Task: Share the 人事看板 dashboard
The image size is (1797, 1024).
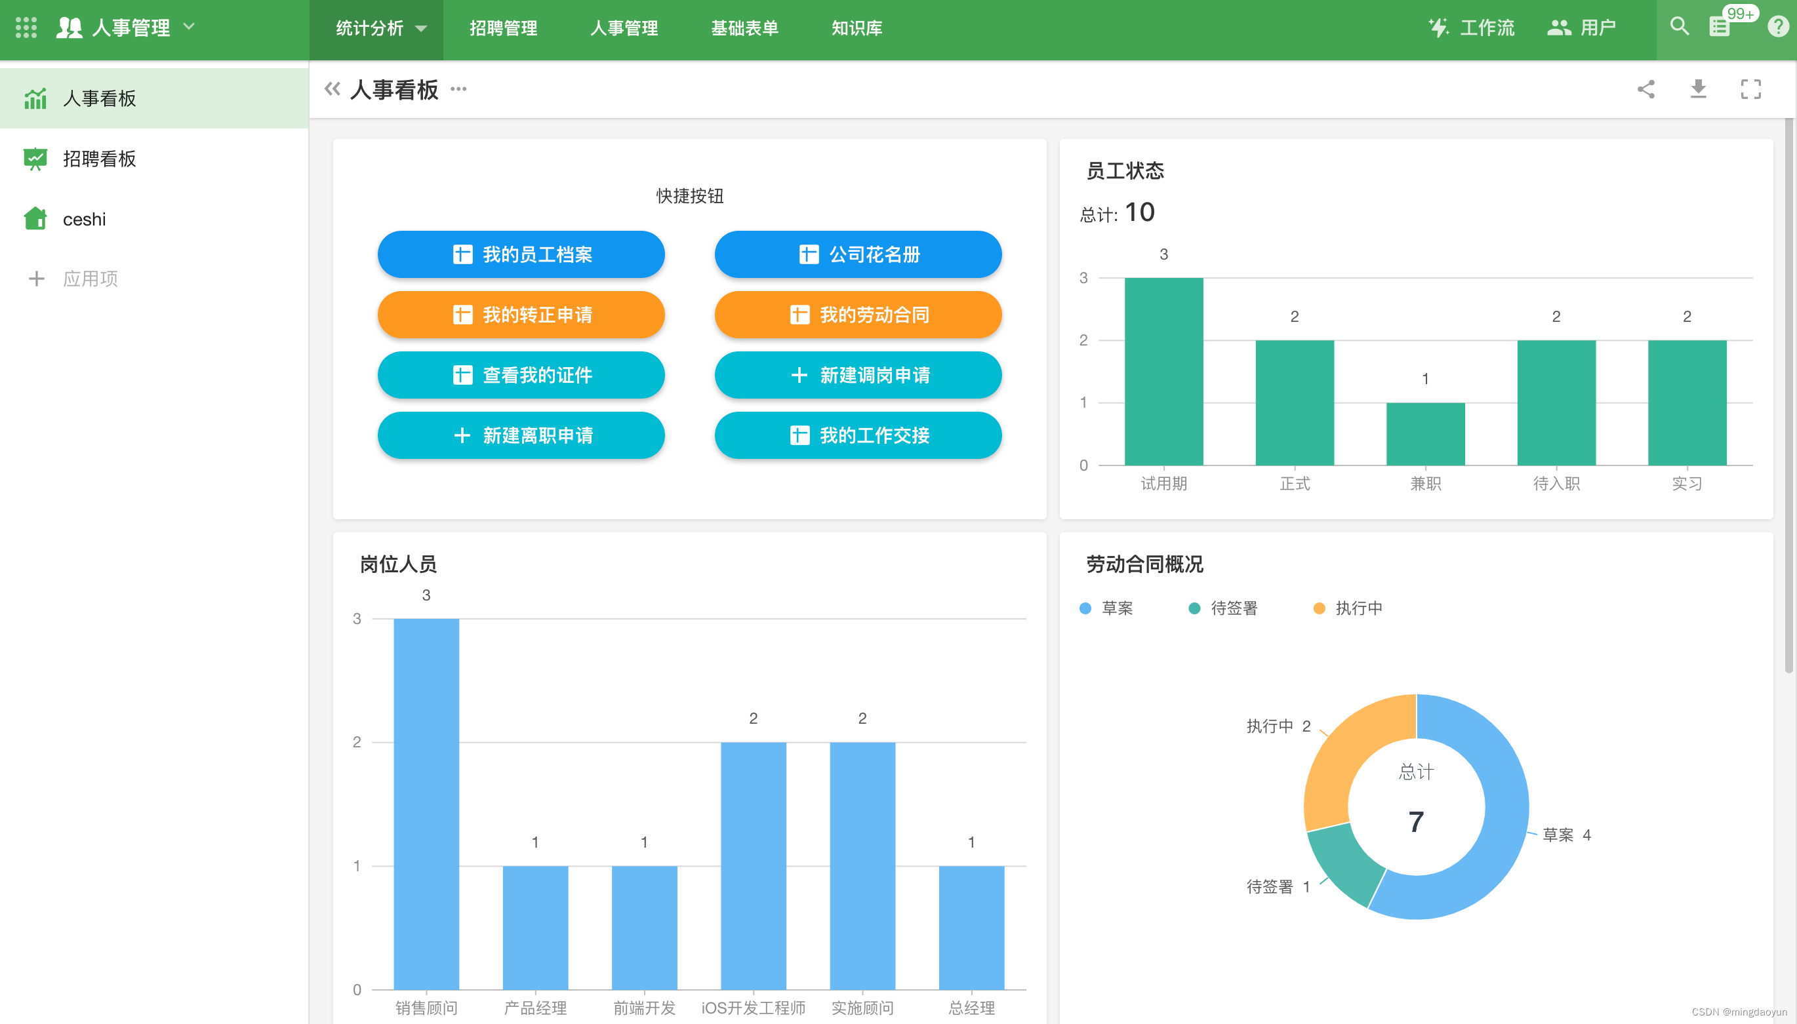Action: pyautogui.click(x=1646, y=89)
